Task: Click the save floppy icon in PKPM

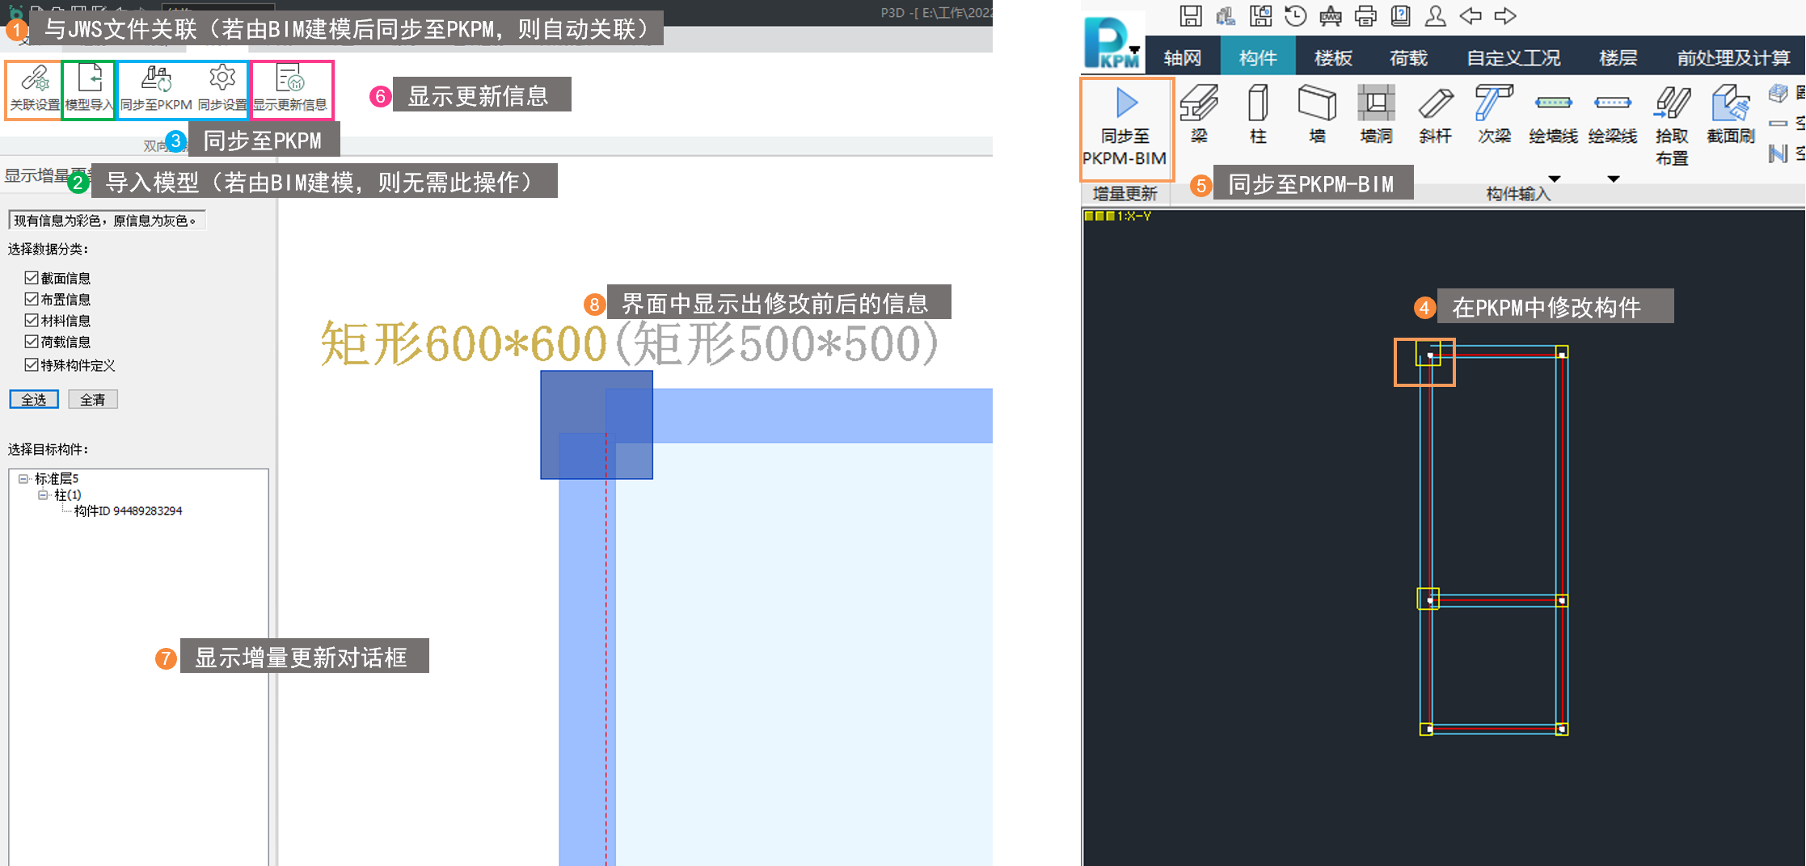Action: (1191, 16)
